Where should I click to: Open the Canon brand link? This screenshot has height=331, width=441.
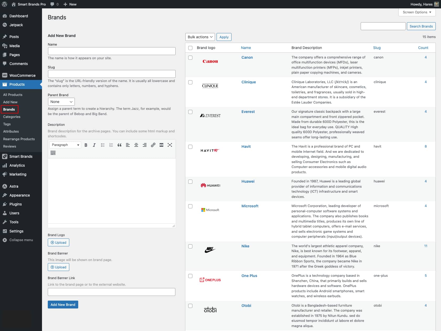pyautogui.click(x=247, y=57)
